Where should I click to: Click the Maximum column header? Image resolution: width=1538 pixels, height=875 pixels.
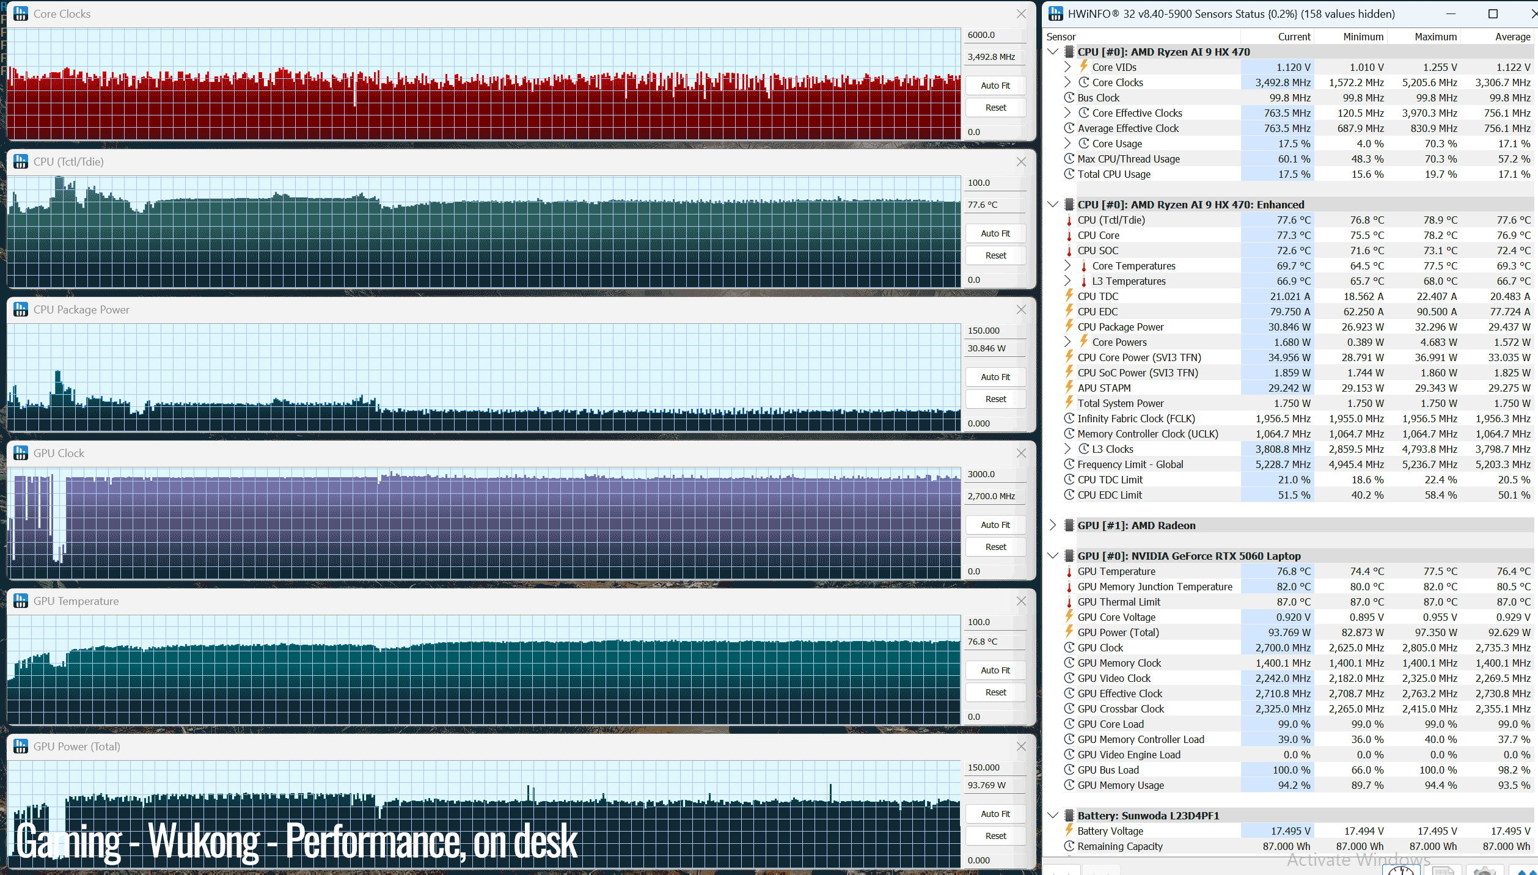tap(1435, 37)
